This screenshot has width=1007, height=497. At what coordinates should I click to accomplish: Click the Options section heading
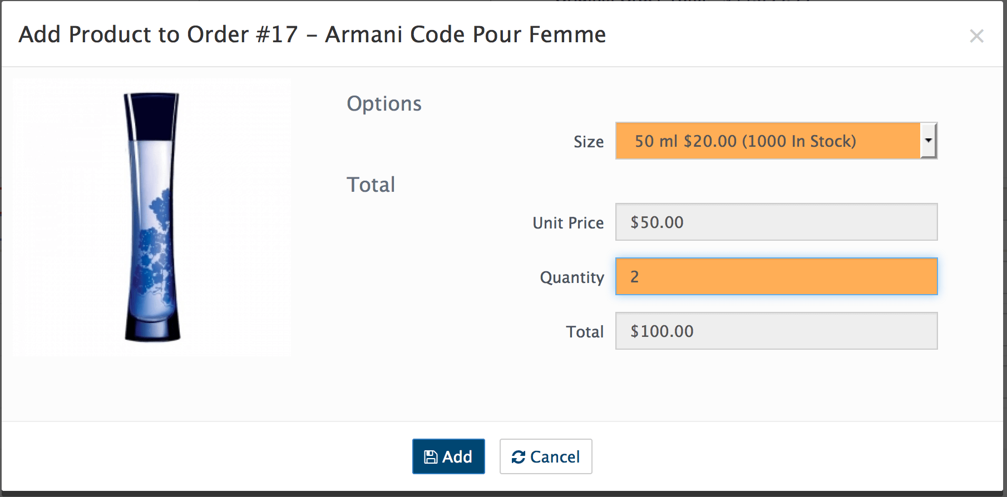pos(384,104)
